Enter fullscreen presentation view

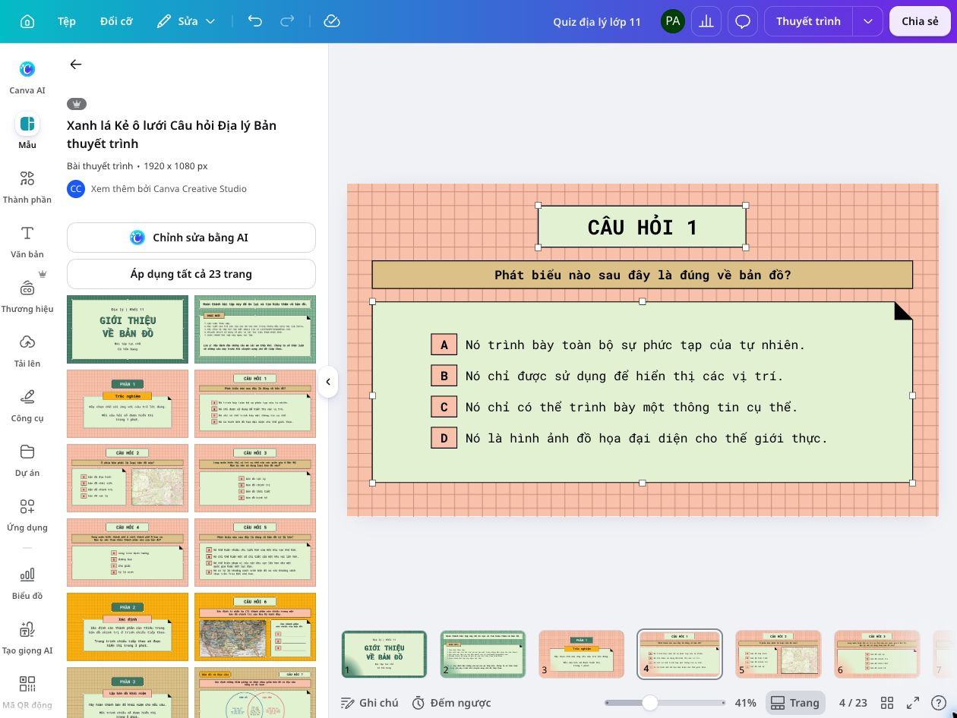[913, 703]
